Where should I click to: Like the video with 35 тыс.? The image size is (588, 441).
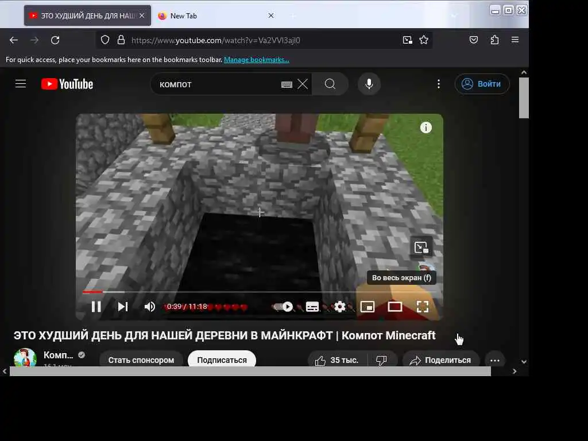(x=336, y=360)
